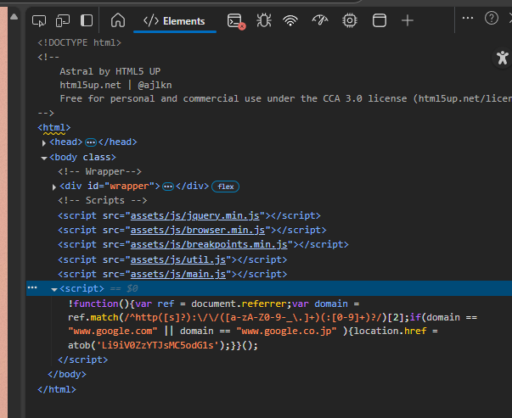Collapse the body class element node
Image resolution: width=512 pixels, height=418 pixels.
[x=44, y=159]
